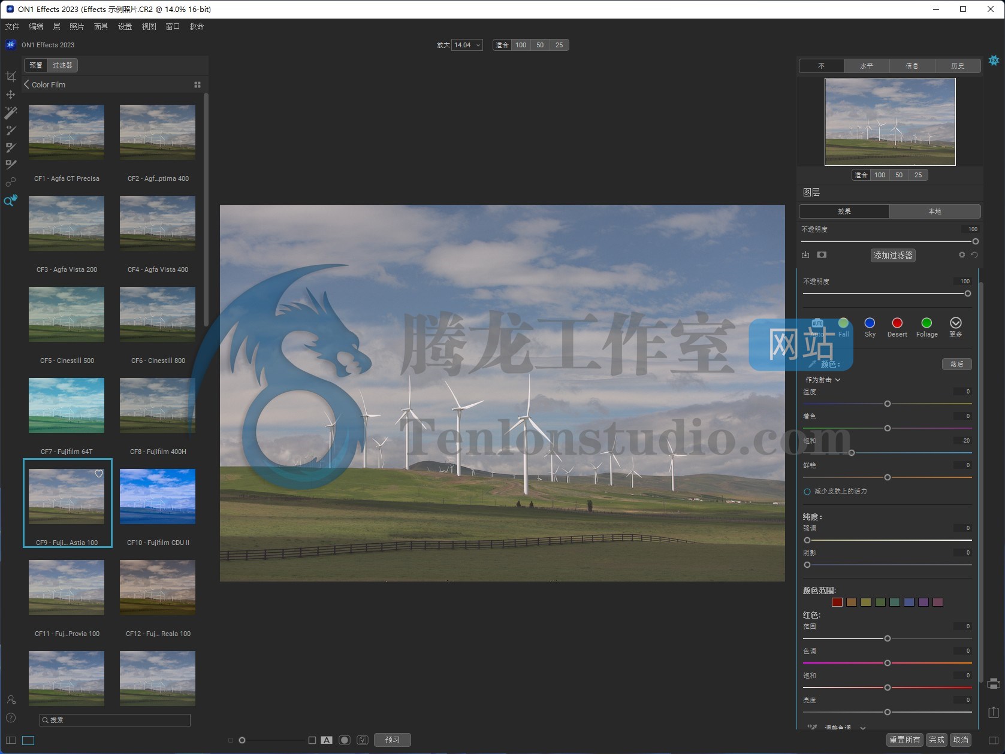Toggle the soft proofing A button
Image resolution: width=1005 pixels, height=754 pixels.
(x=327, y=740)
